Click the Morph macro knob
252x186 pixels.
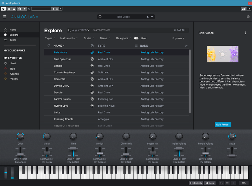coord(47,136)
